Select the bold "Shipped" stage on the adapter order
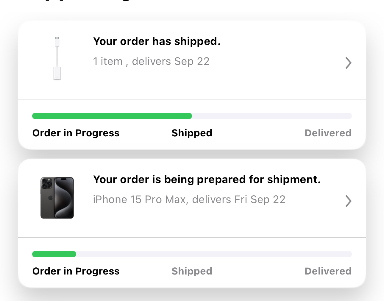 tap(192, 133)
